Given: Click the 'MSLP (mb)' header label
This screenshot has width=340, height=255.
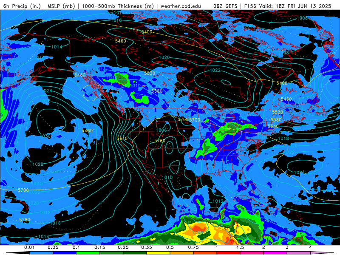Looking at the screenshot, I should pyautogui.click(x=60, y=6).
